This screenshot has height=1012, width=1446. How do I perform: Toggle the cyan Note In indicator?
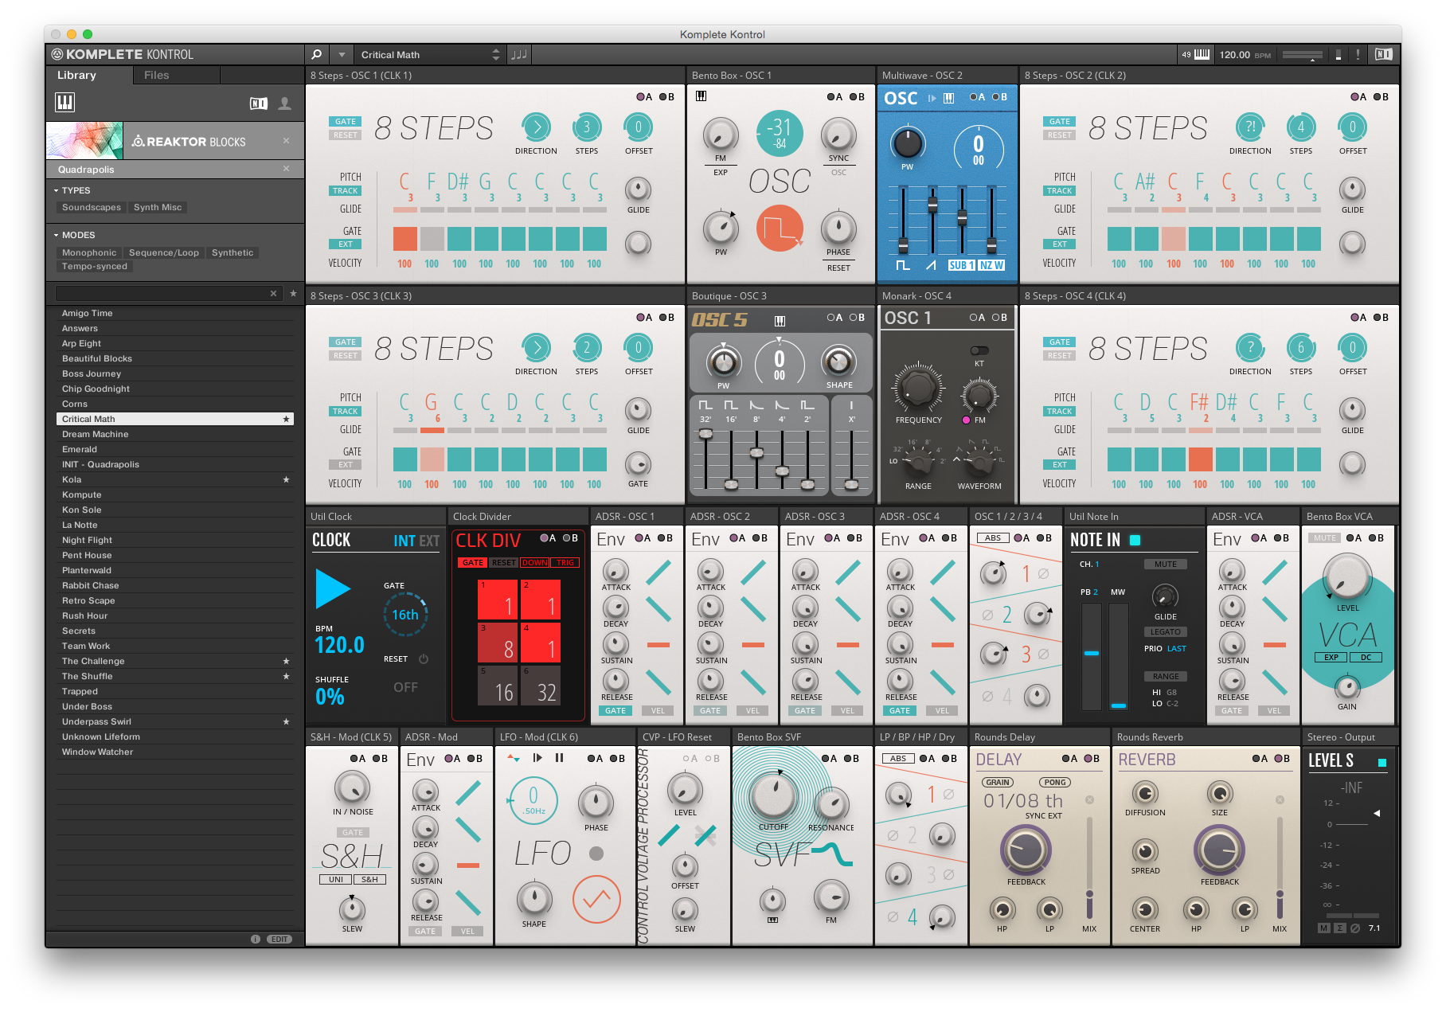pos(1135,540)
